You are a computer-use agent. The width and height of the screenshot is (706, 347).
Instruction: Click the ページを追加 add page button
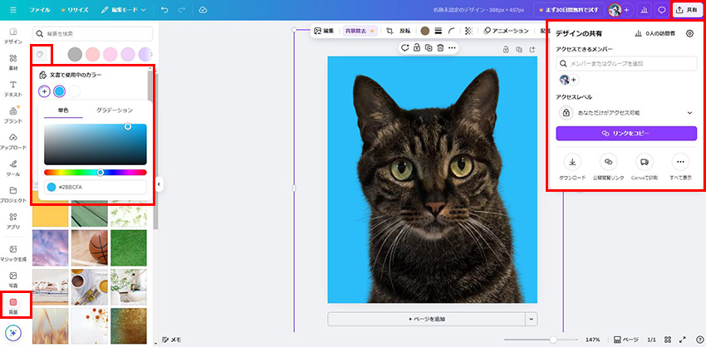426,319
